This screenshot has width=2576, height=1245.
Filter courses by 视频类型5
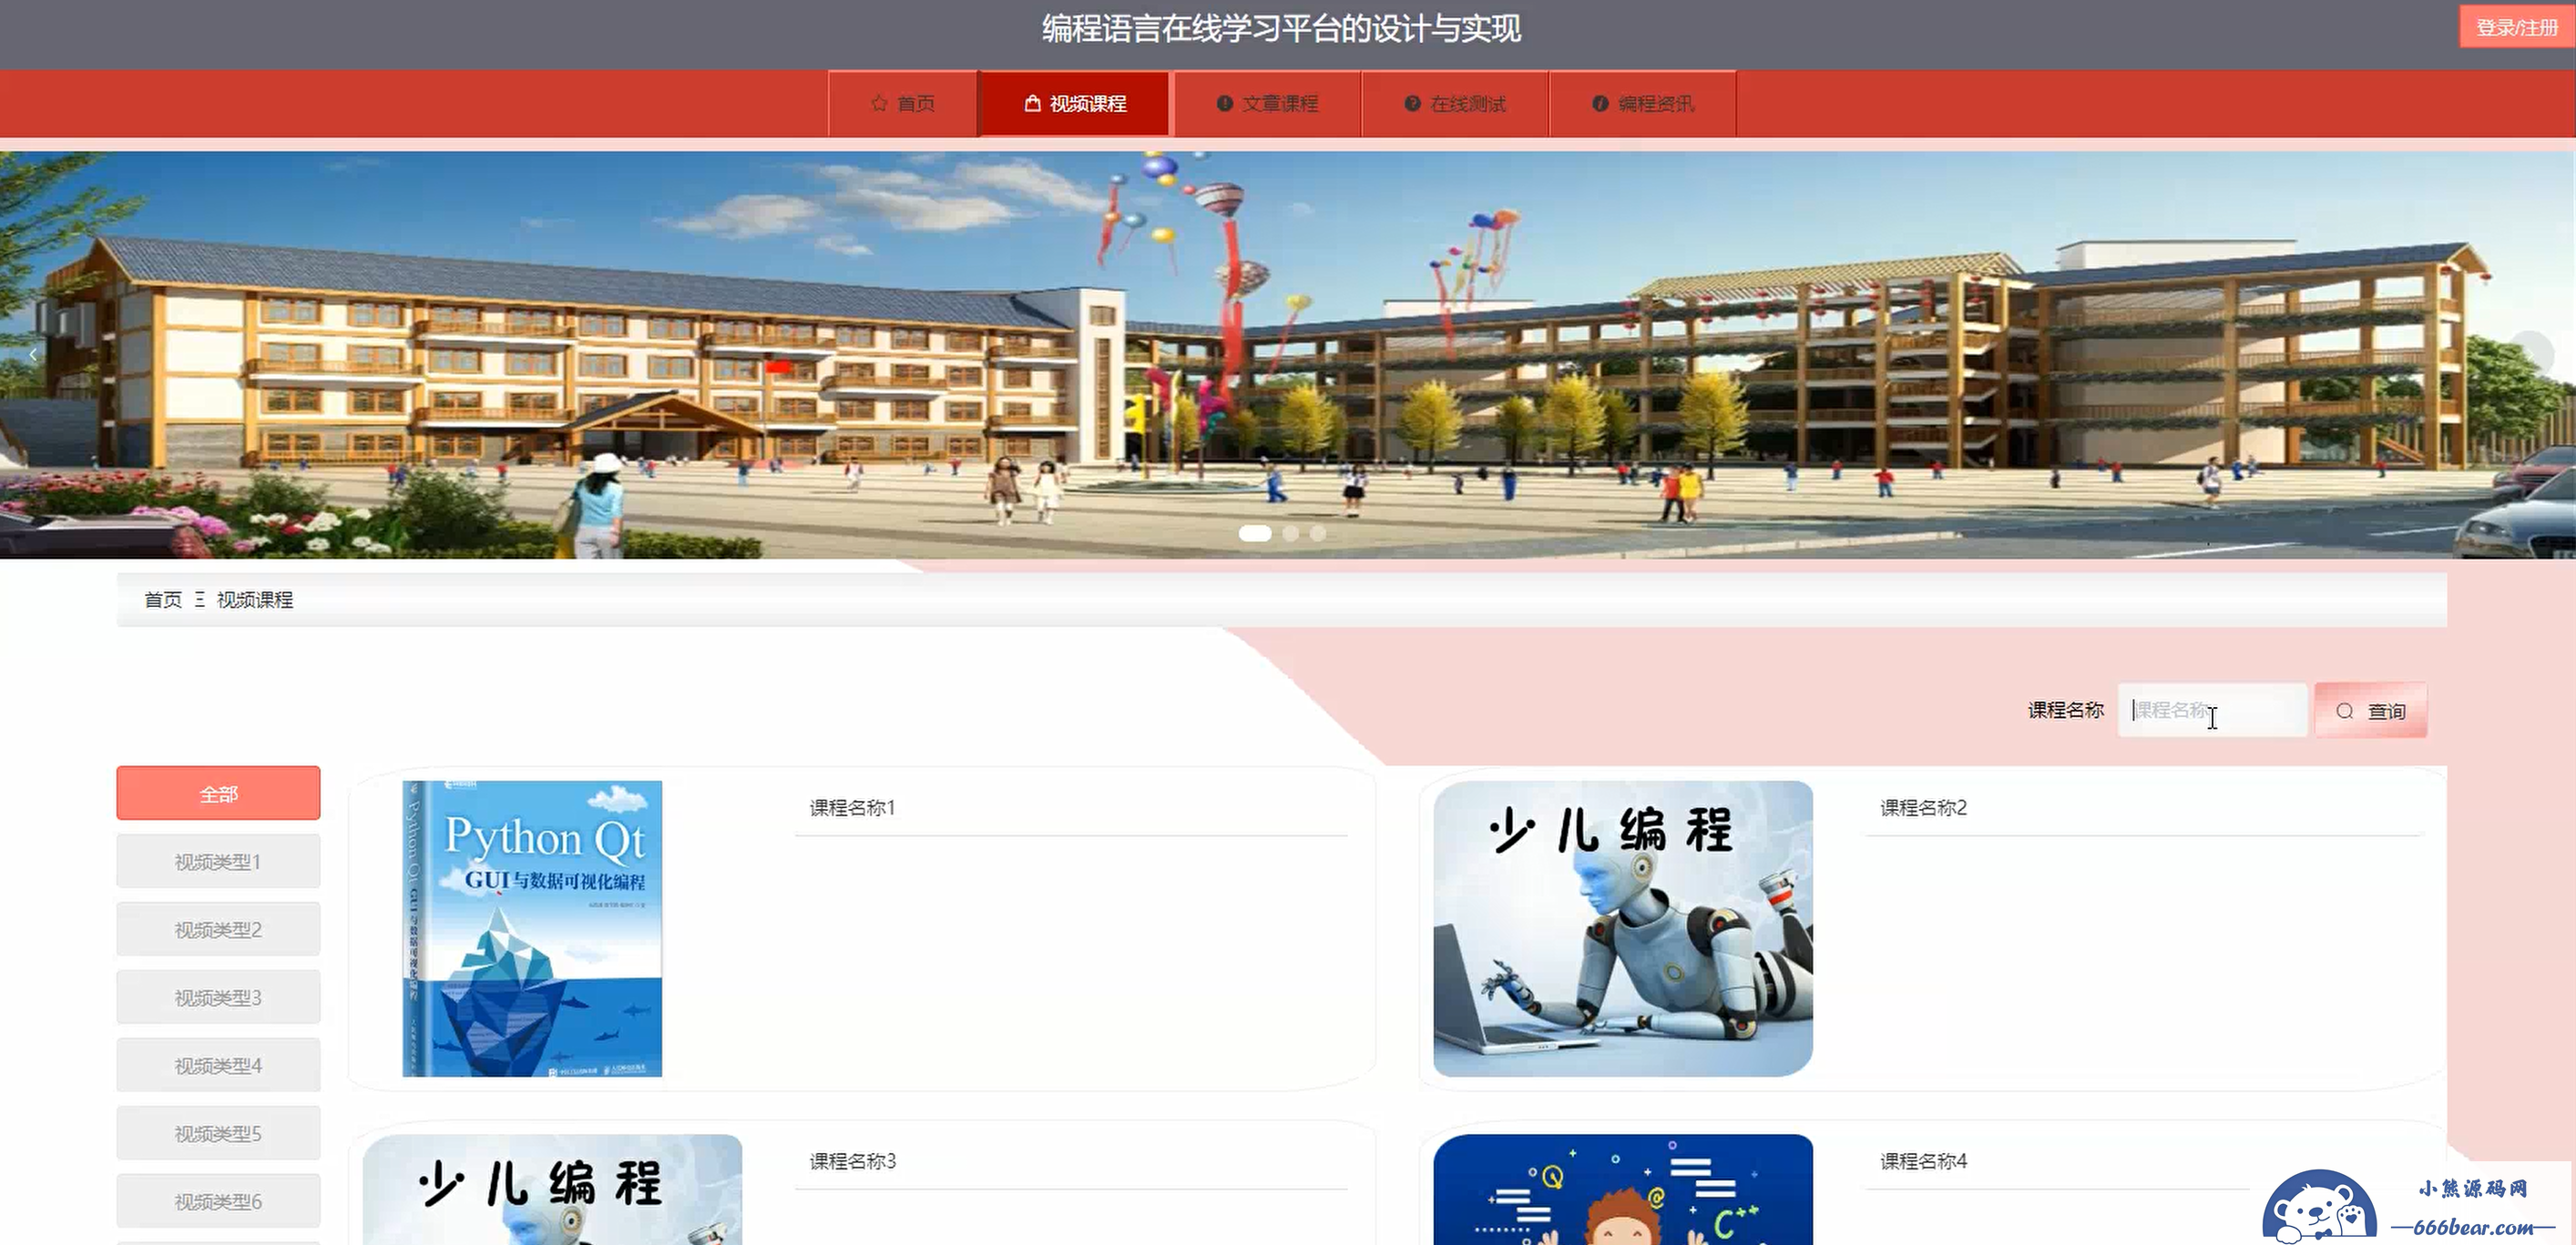(x=218, y=1133)
